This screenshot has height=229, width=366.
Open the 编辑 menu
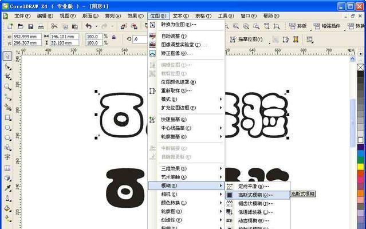coord(45,16)
